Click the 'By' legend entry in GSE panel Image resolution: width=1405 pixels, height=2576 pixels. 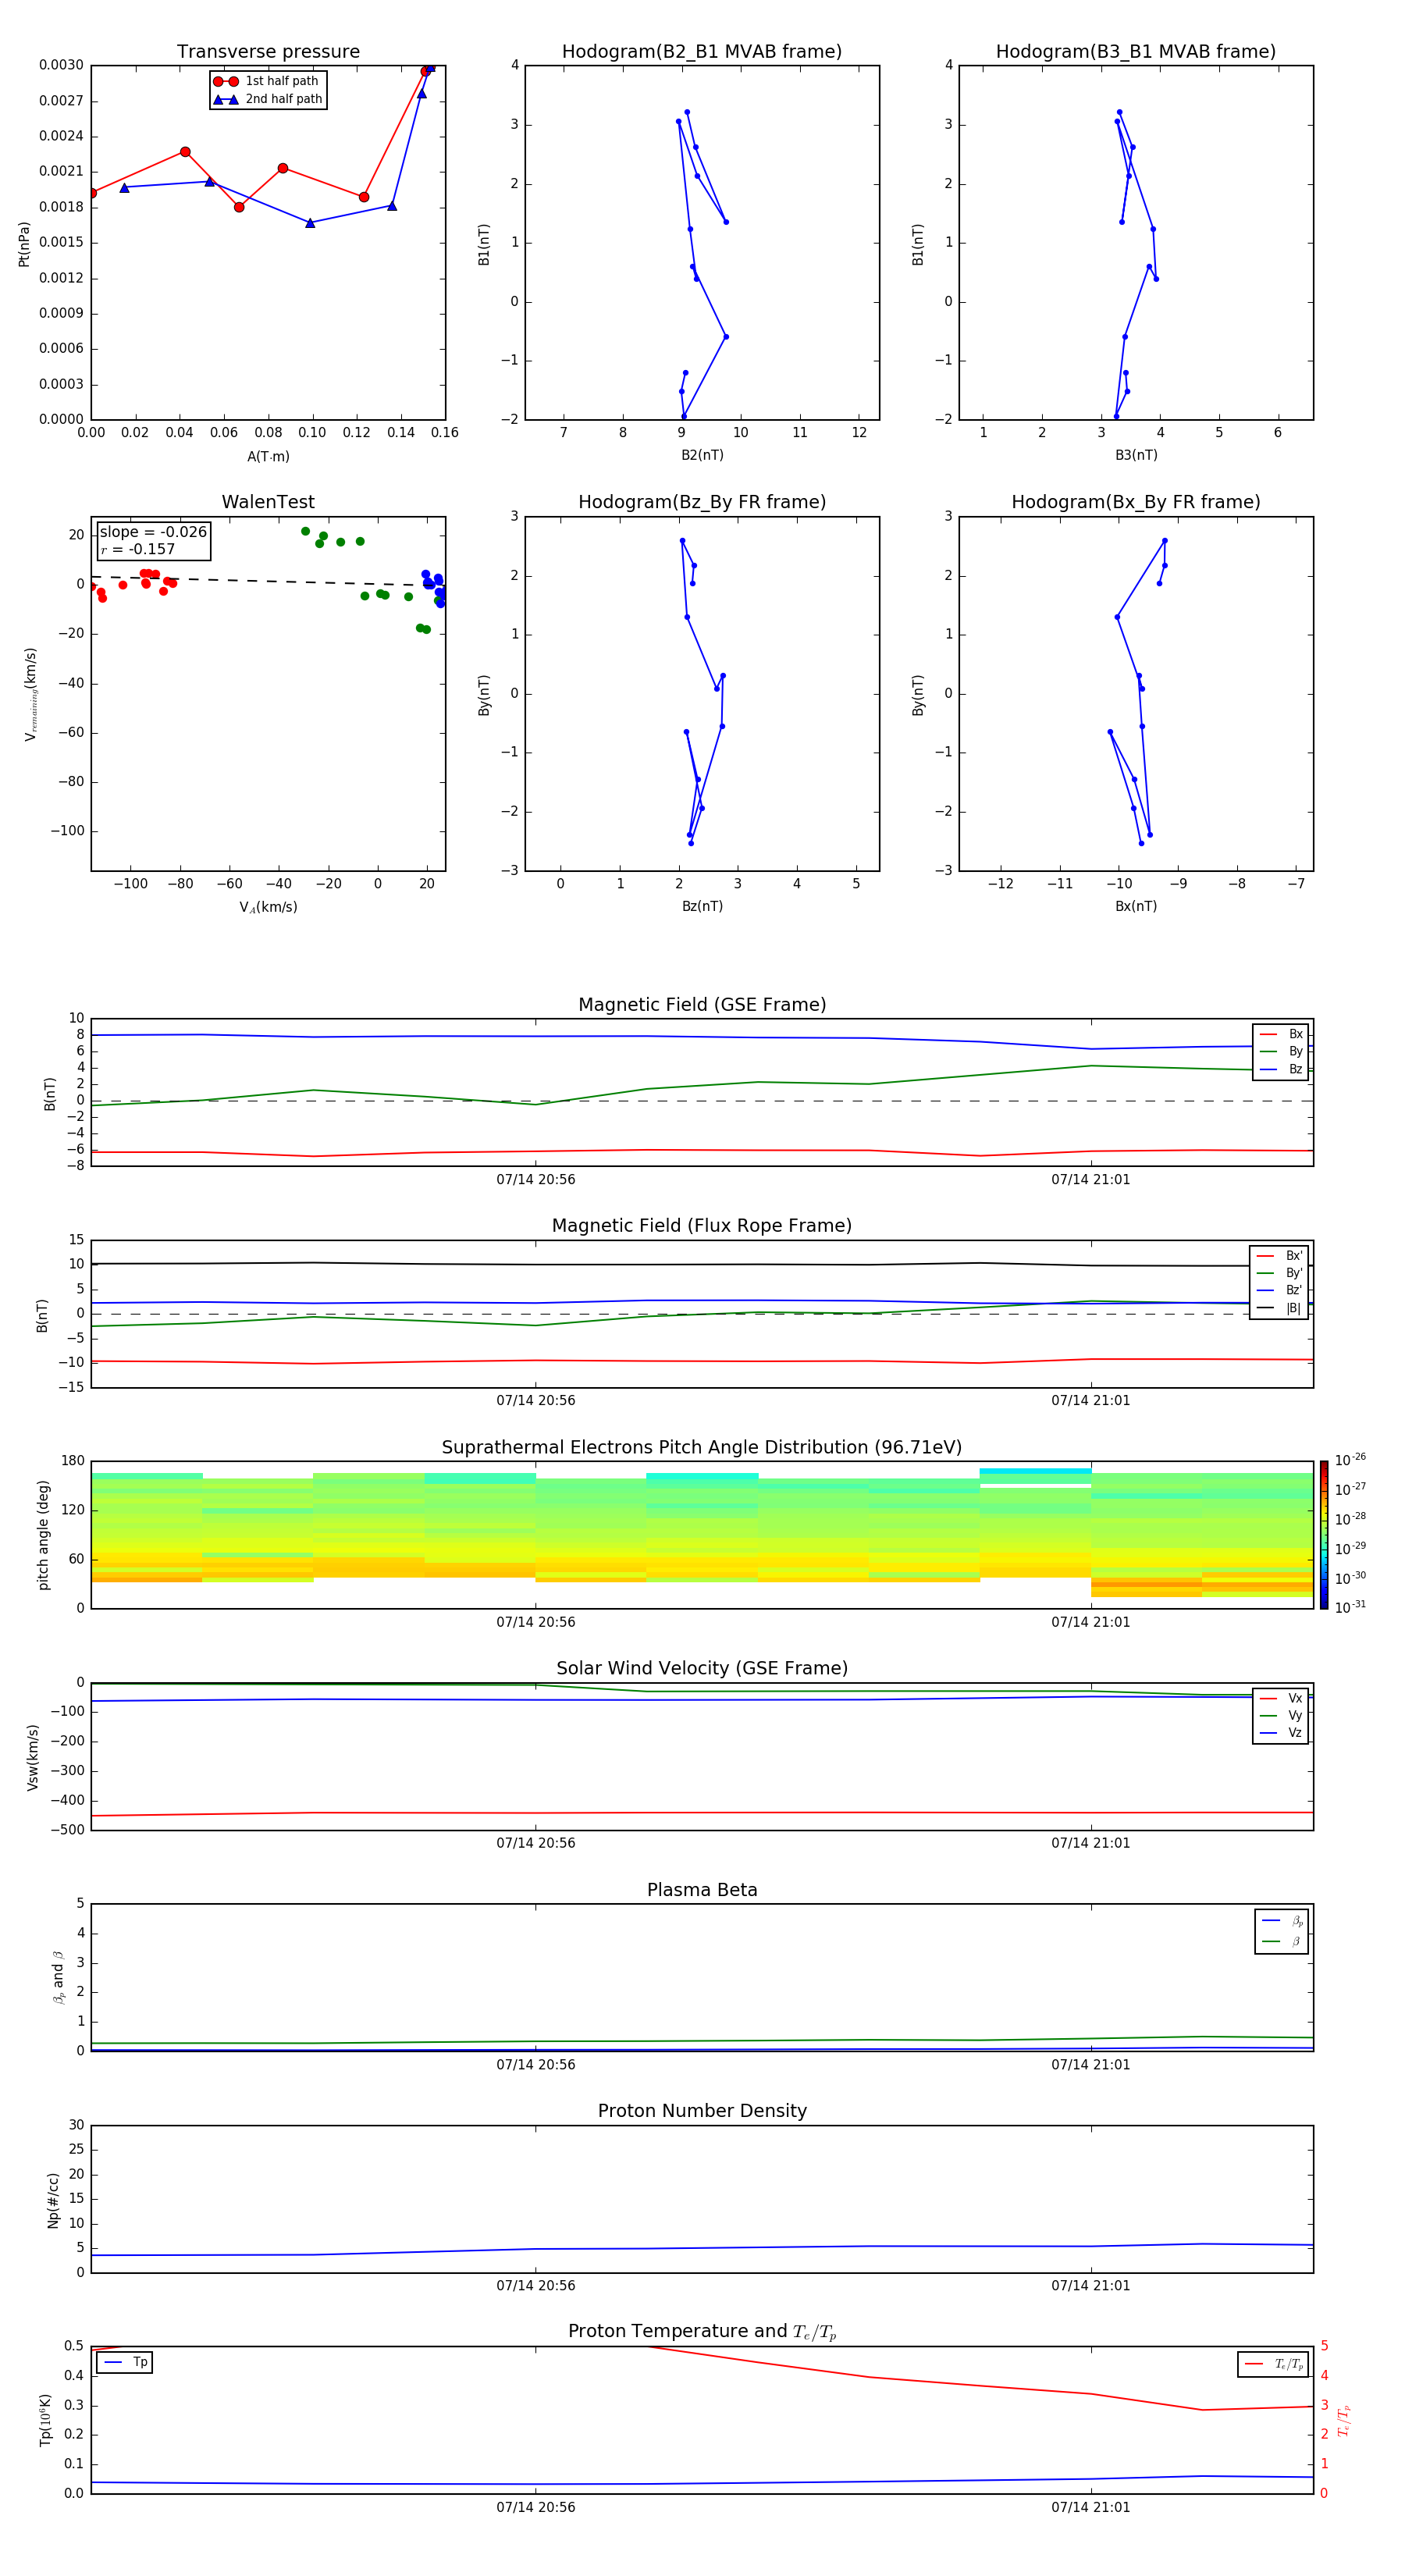click(1281, 1051)
